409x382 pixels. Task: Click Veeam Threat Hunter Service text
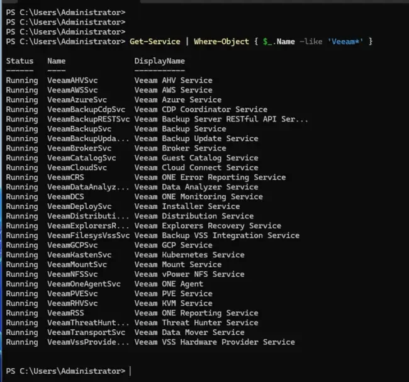point(196,323)
